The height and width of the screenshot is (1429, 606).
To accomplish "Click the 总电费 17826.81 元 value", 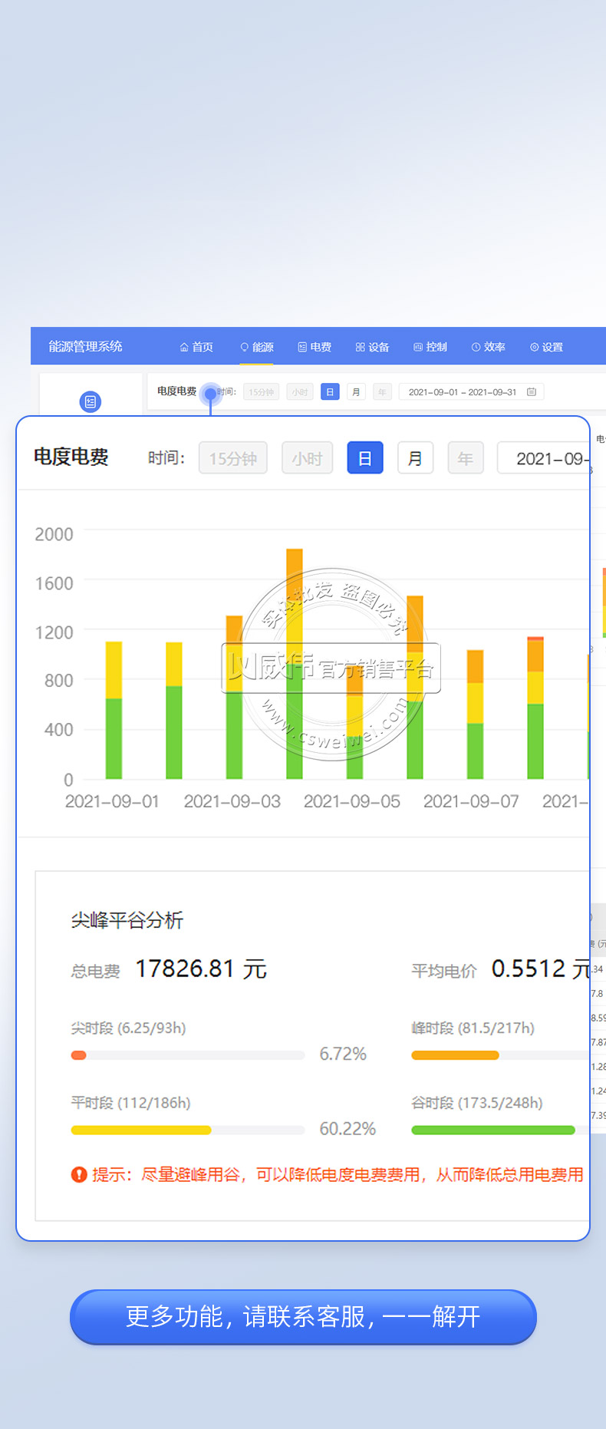I will click(x=201, y=969).
